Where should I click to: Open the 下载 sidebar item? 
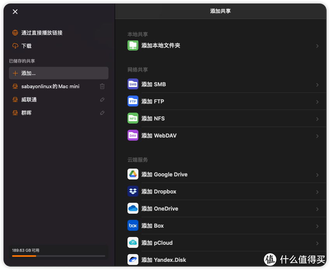tap(59, 45)
